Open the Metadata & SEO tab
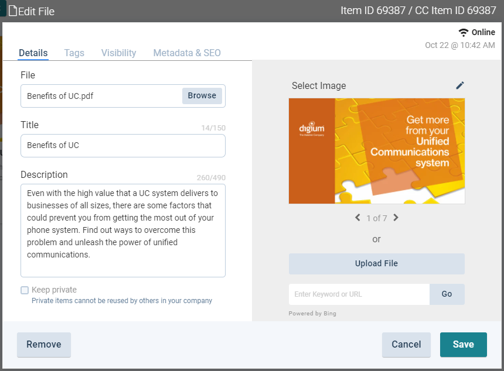This screenshot has height=371, width=504. 187,53
